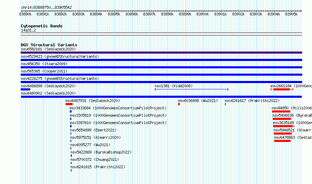Open esv3397610 variant label
This screenshot has width=312, height=184.
pos(118,123)
